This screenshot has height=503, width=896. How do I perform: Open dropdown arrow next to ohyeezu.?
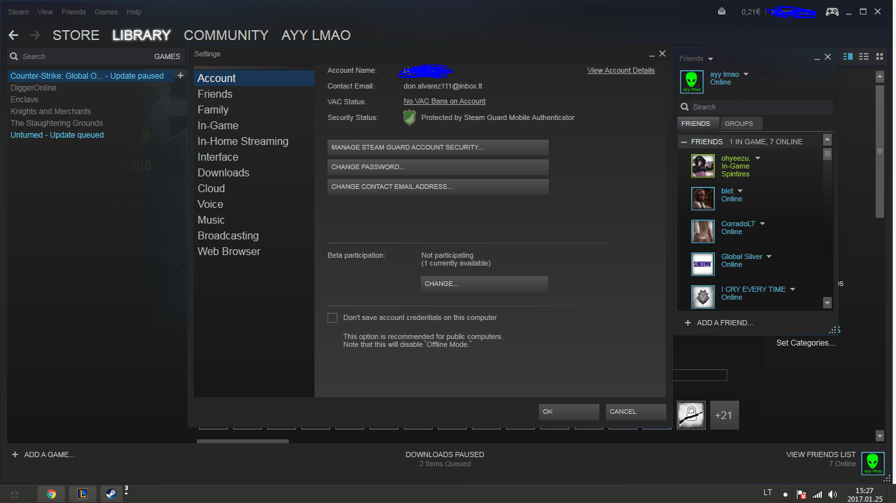(757, 158)
